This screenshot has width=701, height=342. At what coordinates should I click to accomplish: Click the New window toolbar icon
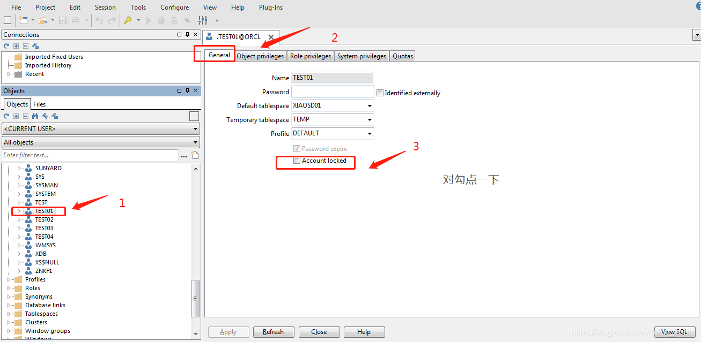23,20
